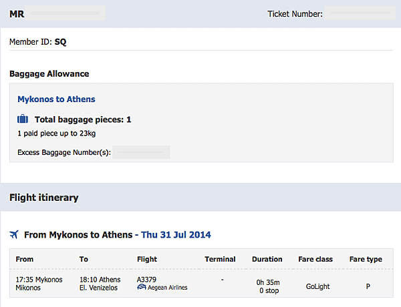
Task: Click the Excess Baggage Number field
Action: coord(141,152)
